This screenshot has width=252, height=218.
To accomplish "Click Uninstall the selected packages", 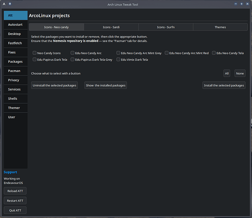I will pyautogui.click(x=54, y=85).
